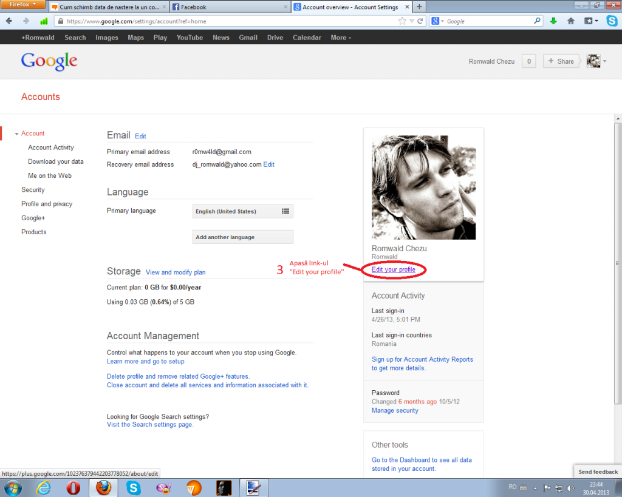This screenshot has width=622, height=497.
Task: Launch Opera from the taskbar
Action: 73,488
